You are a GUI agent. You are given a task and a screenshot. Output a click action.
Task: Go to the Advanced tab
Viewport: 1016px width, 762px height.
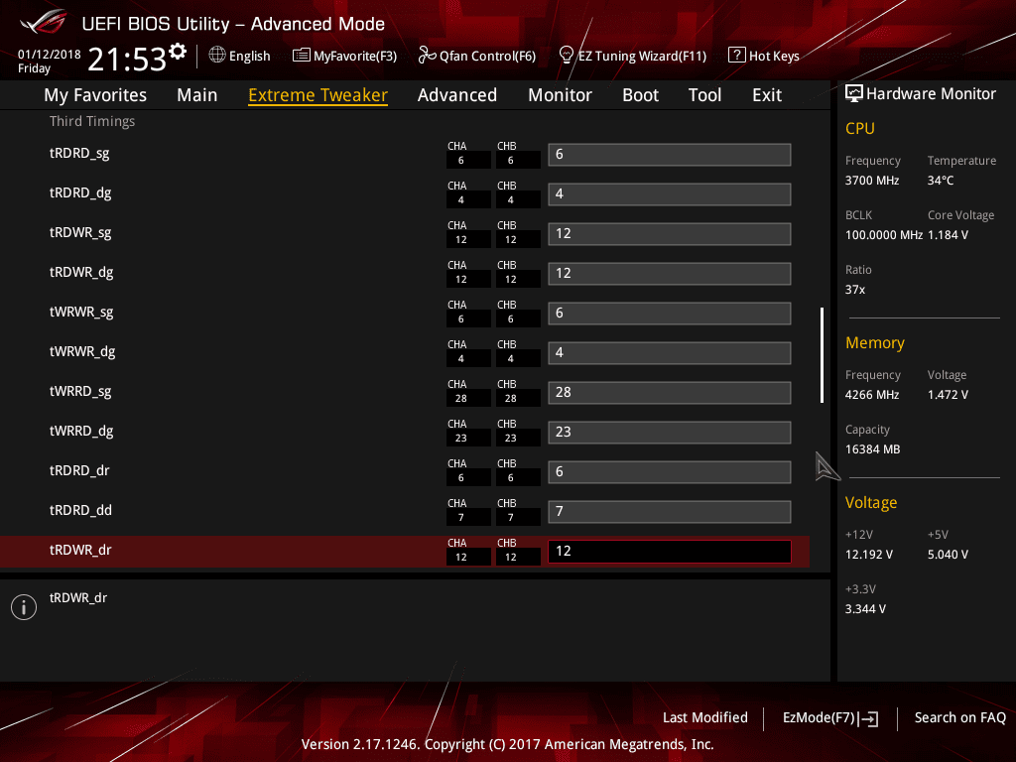457,95
